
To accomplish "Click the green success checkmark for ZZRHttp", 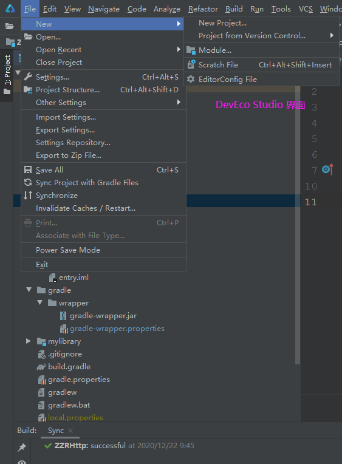I will (x=47, y=446).
